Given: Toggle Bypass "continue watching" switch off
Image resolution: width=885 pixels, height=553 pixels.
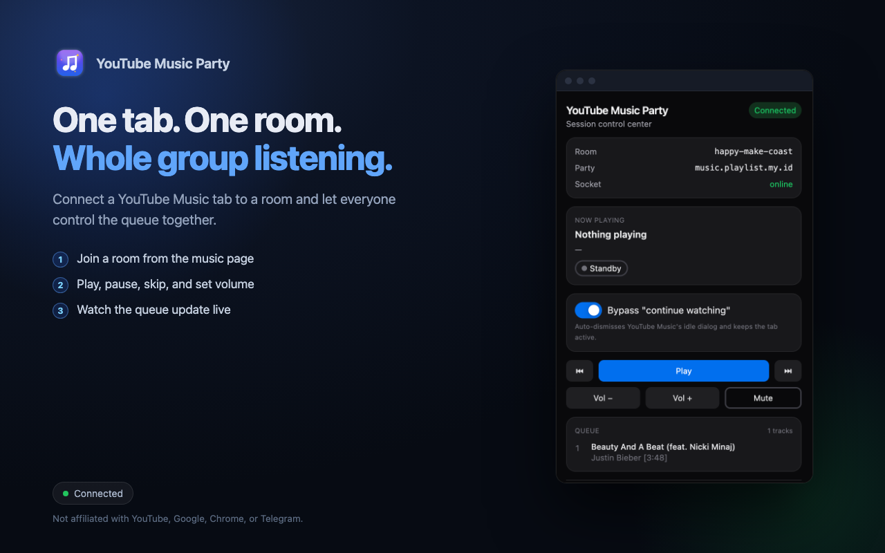Looking at the screenshot, I should tap(588, 310).
